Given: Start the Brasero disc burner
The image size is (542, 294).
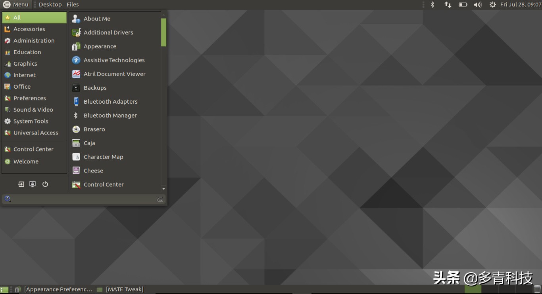Looking at the screenshot, I should pos(115,129).
